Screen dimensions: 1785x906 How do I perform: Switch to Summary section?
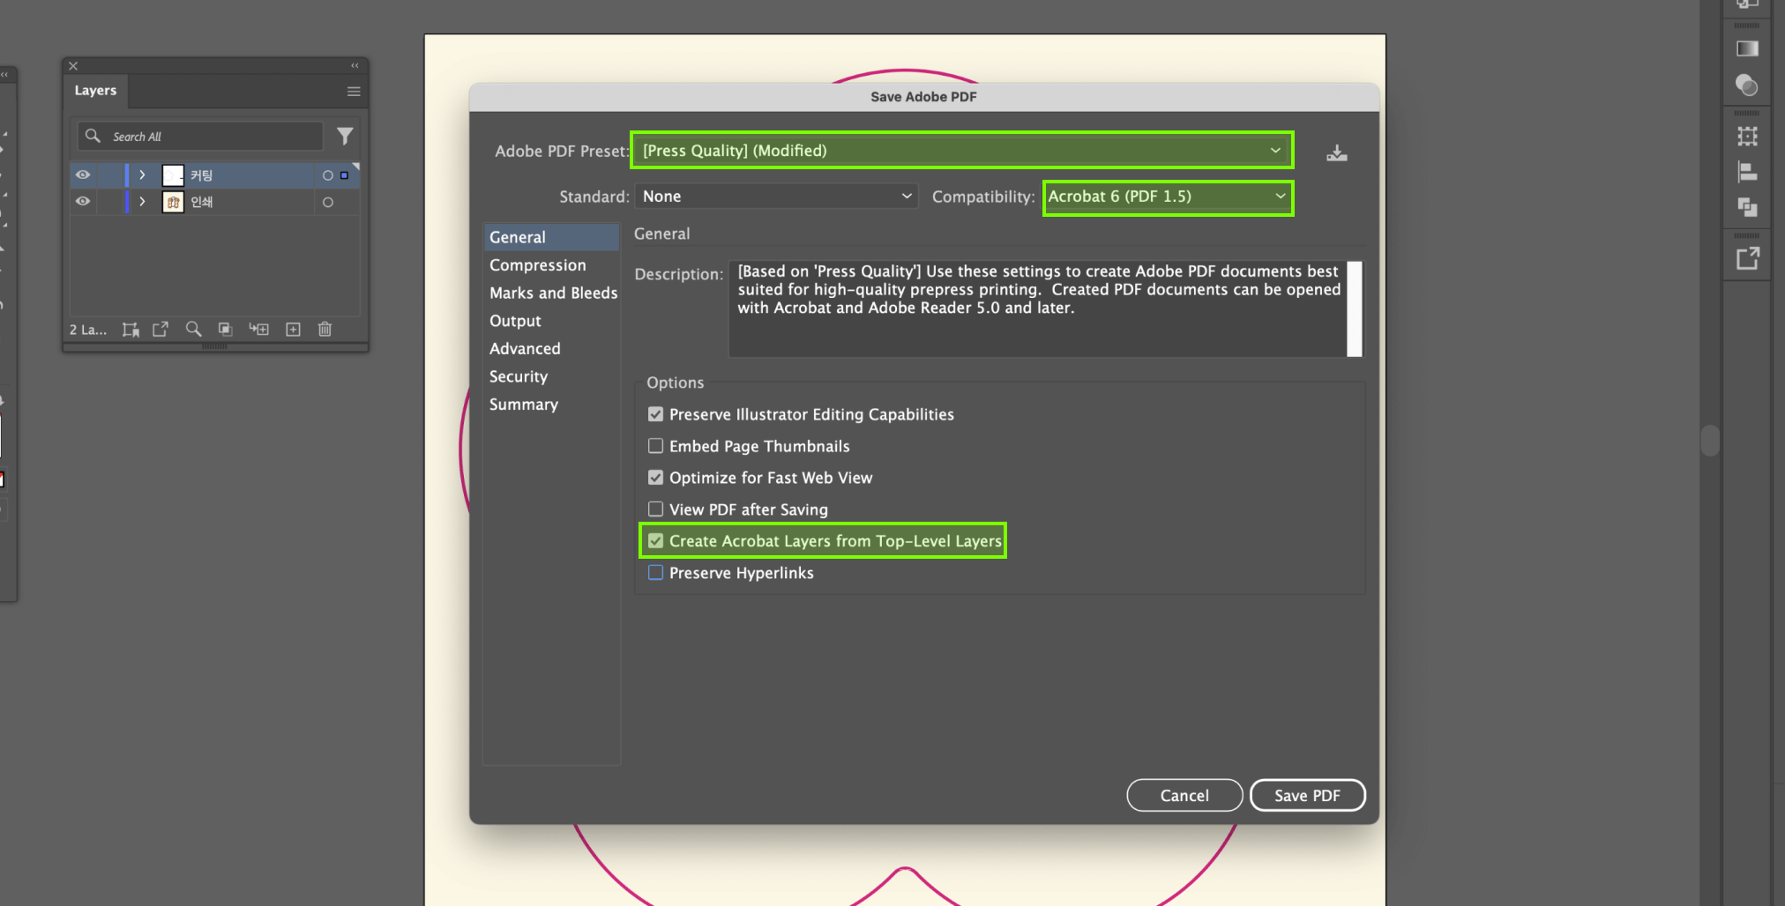click(x=524, y=405)
